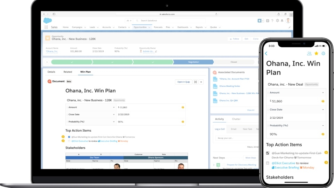Screen dimensions: 334x188
Task: Select the Closed stage in path
Action: 234,62
